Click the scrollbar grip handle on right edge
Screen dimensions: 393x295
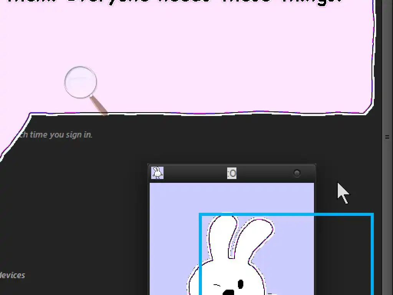(387, 137)
